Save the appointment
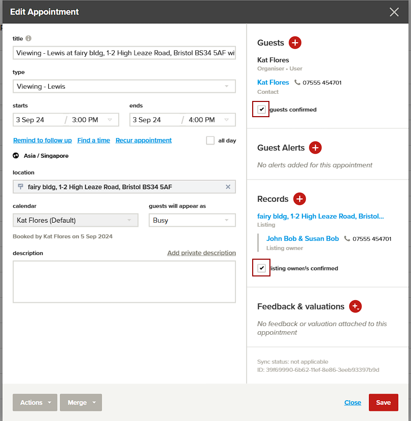The image size is (411, 421). coord(383,402)
